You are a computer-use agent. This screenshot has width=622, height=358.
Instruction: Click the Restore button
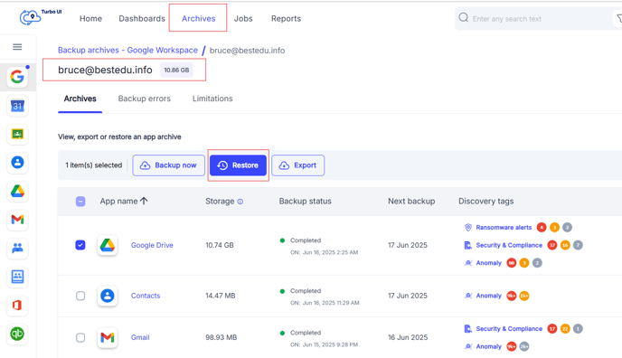pos(238,165)
